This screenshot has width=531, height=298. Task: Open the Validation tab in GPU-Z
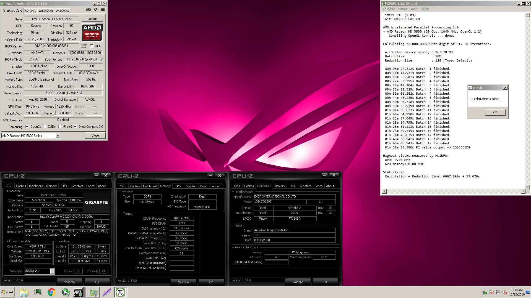point(62,11)
